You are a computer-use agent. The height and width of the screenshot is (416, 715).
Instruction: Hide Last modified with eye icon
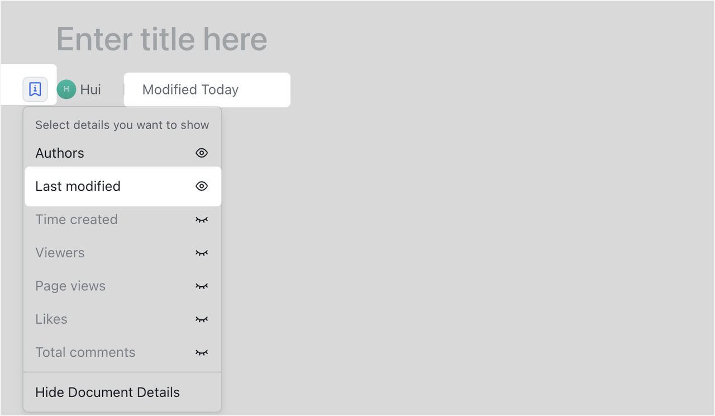pos(202,186)
